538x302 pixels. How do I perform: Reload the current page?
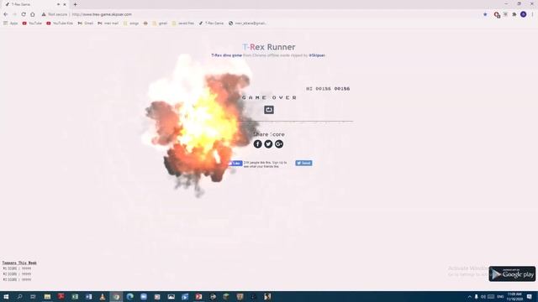(24, 14)
